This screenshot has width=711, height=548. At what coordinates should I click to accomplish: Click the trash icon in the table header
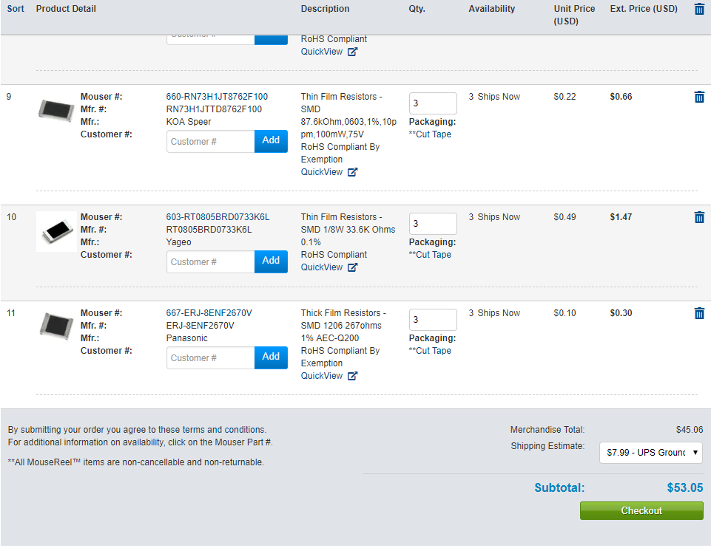pyautogui.click(x=699, y=9)
